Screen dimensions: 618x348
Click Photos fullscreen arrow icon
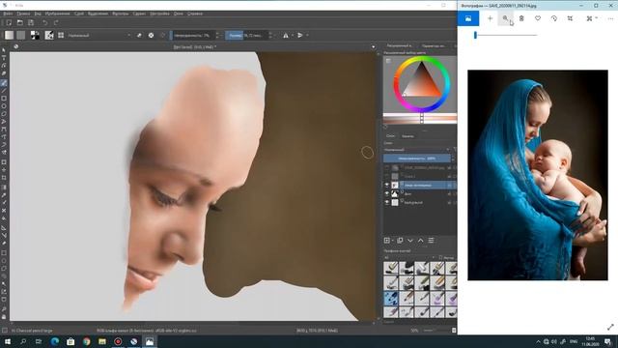point(610,327)
